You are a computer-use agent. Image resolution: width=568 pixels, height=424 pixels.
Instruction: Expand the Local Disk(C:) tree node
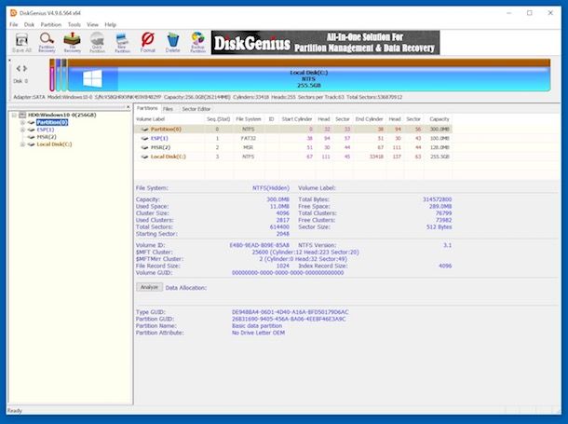click(21, 144)
